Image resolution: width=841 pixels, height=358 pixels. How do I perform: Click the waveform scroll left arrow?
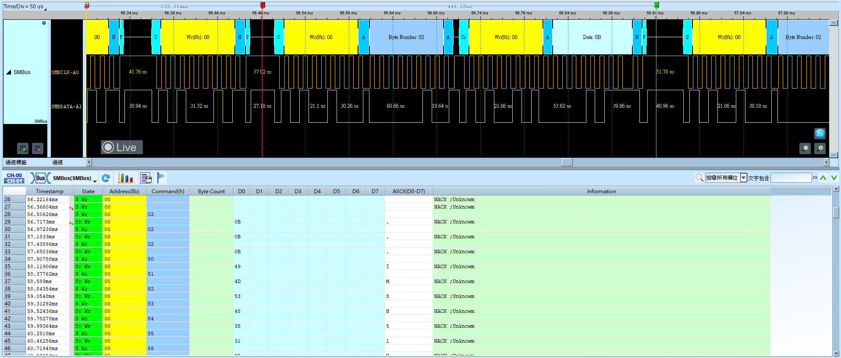tap(89, 162)
